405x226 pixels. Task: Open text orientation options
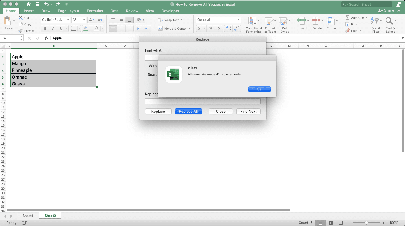[138, 20]
